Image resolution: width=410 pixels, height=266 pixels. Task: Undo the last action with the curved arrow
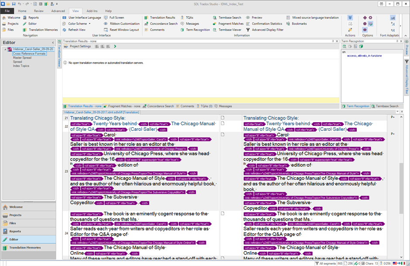pos(19,4)
